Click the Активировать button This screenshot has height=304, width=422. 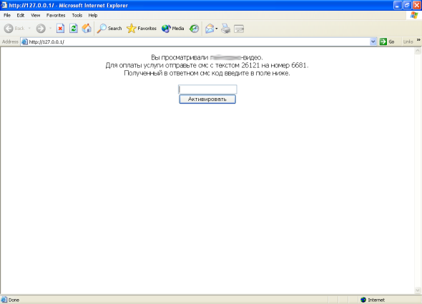coord(207,99)
